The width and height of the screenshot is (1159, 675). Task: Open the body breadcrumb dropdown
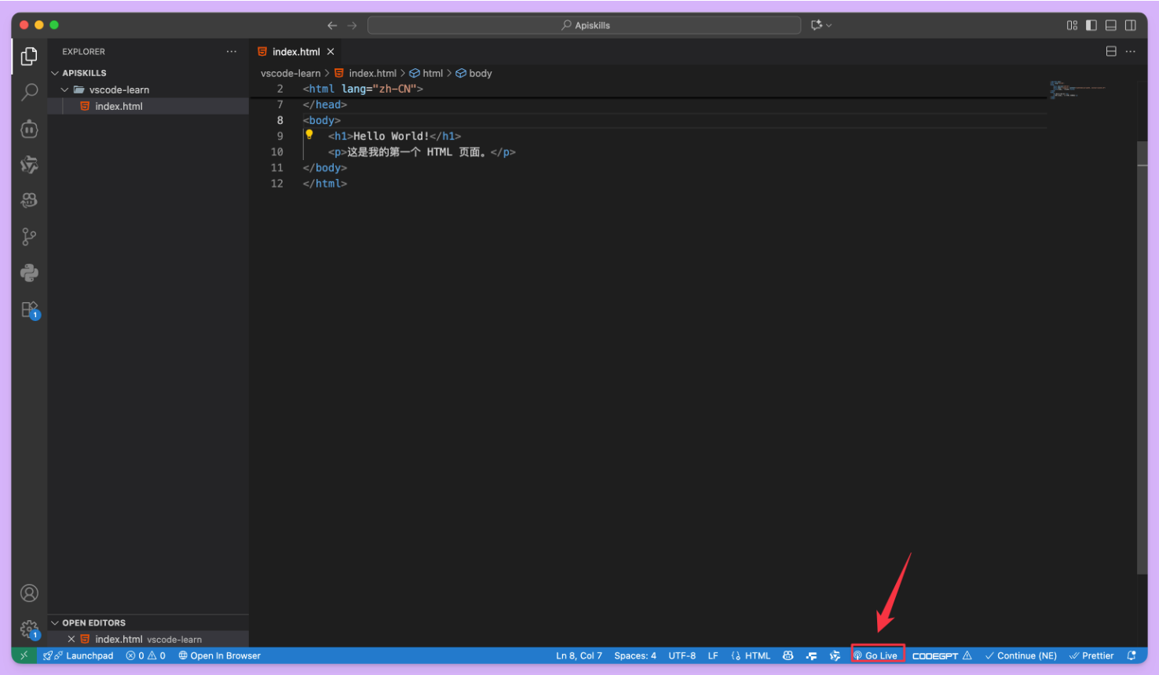(x=479, y=73)
